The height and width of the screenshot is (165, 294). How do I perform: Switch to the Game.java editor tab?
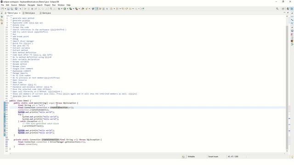pyautogui.click(x=45, y=13)
